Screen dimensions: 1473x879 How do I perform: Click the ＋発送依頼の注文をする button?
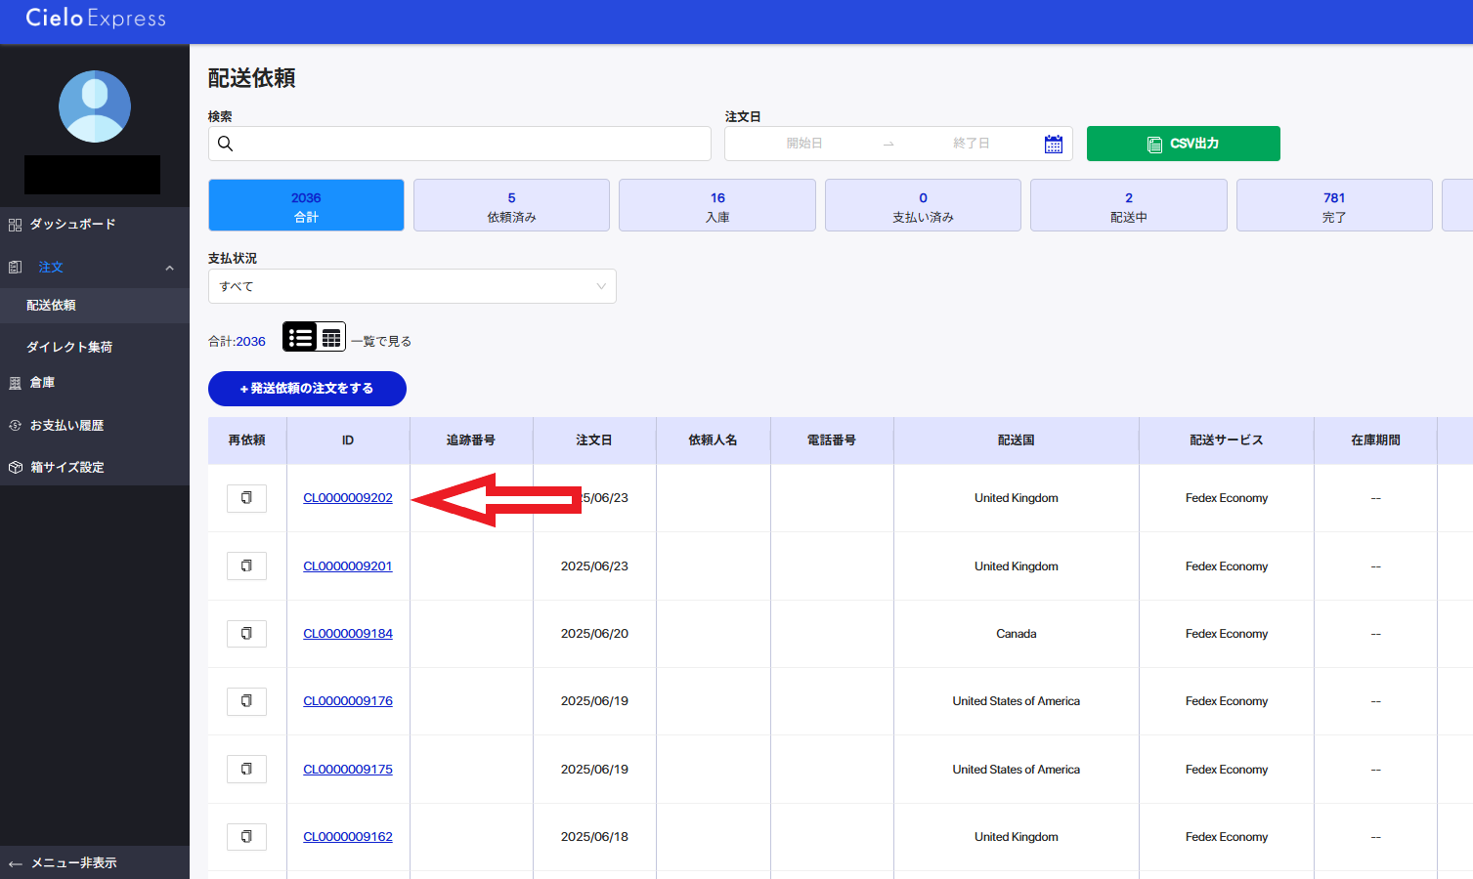click(x=307, y=389)
